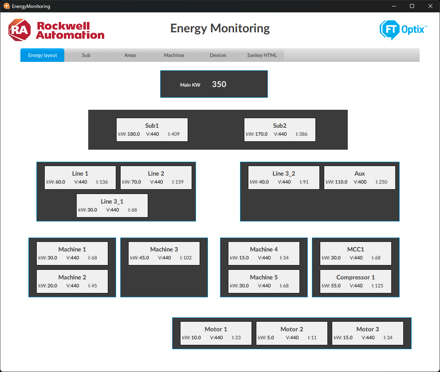Click the Line 1 energy card
This screenshot has height=372, width=440.
(x=80, y=178)
